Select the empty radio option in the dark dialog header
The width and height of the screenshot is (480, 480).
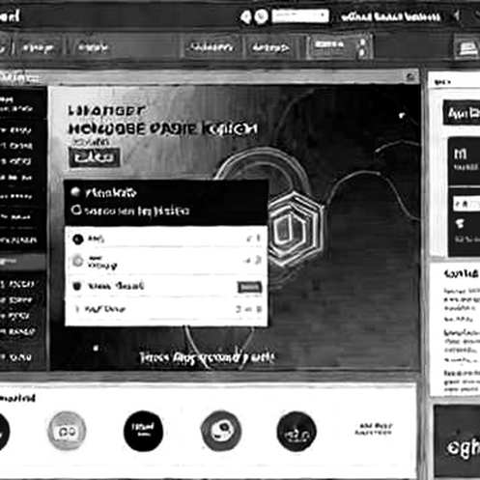pos(76,211)
